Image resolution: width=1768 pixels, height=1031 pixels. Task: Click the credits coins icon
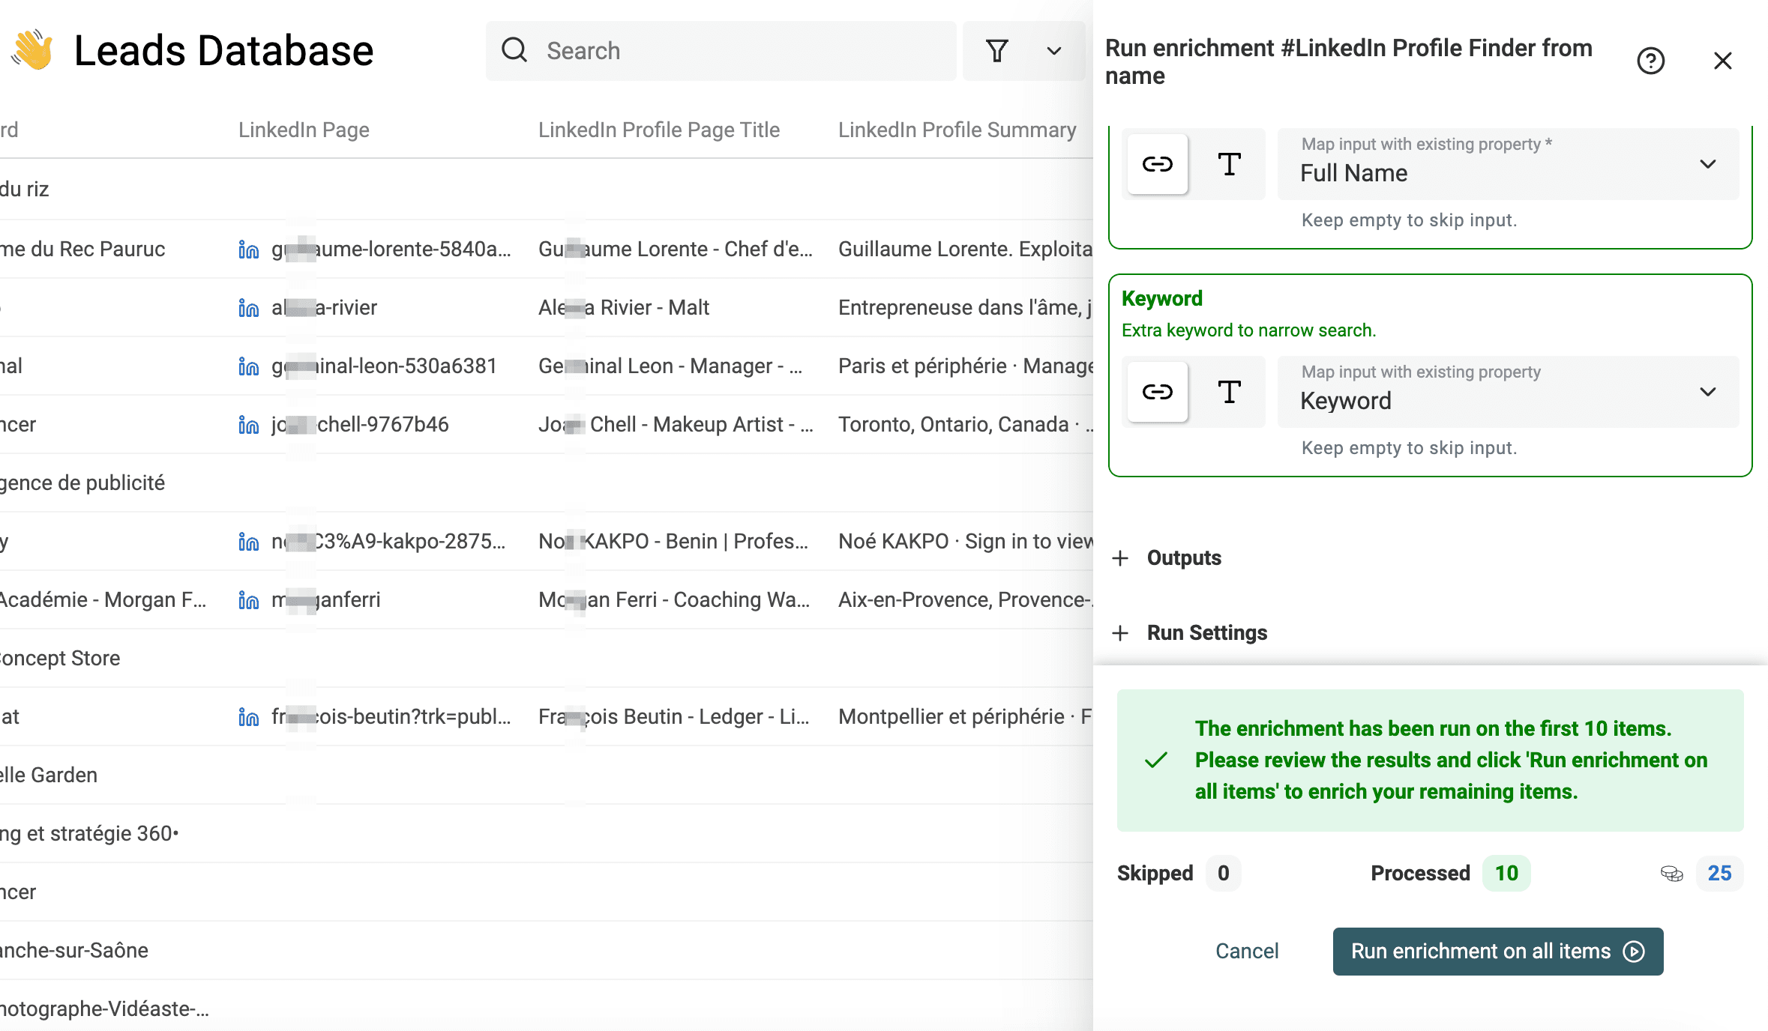(1672, 874)
